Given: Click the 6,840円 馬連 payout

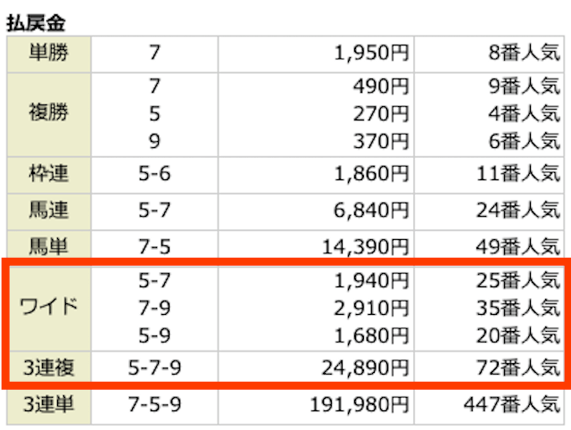Looking at the screenshot, I should coord(371,211).
